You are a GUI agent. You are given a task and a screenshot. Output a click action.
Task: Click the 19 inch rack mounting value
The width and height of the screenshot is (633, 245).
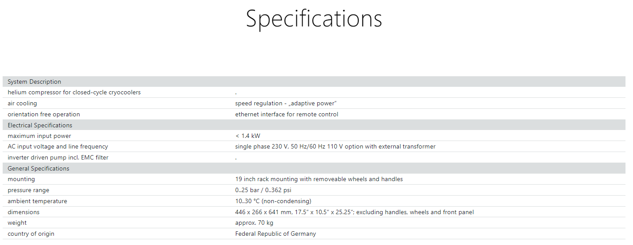coord(319,179)
